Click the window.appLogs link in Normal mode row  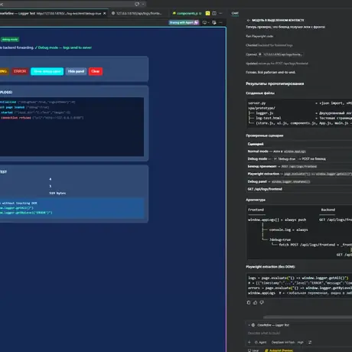click(295, 152)
